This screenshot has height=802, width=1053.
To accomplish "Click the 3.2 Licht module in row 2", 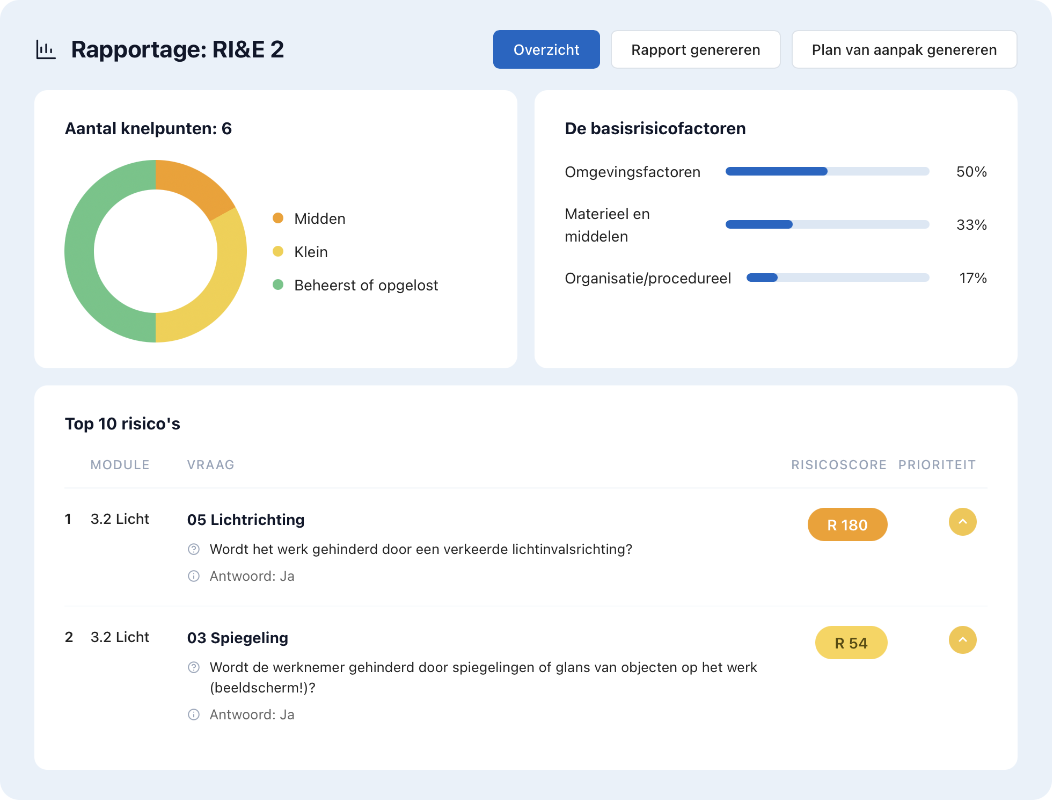I will 120,637.
